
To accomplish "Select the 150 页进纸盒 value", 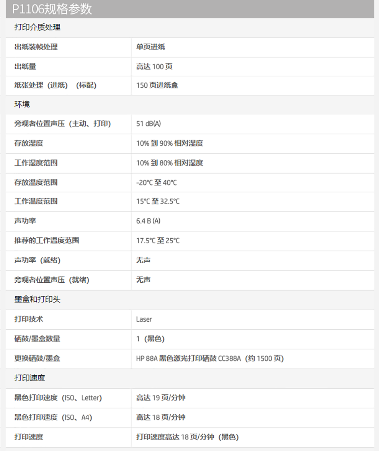I will (157, 85).
